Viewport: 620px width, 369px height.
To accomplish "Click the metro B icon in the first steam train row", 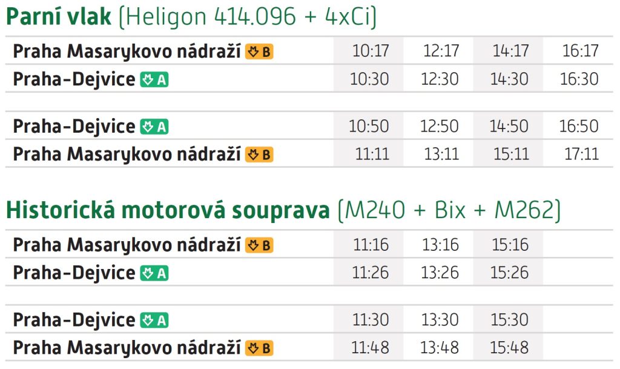I will point(259,52).
